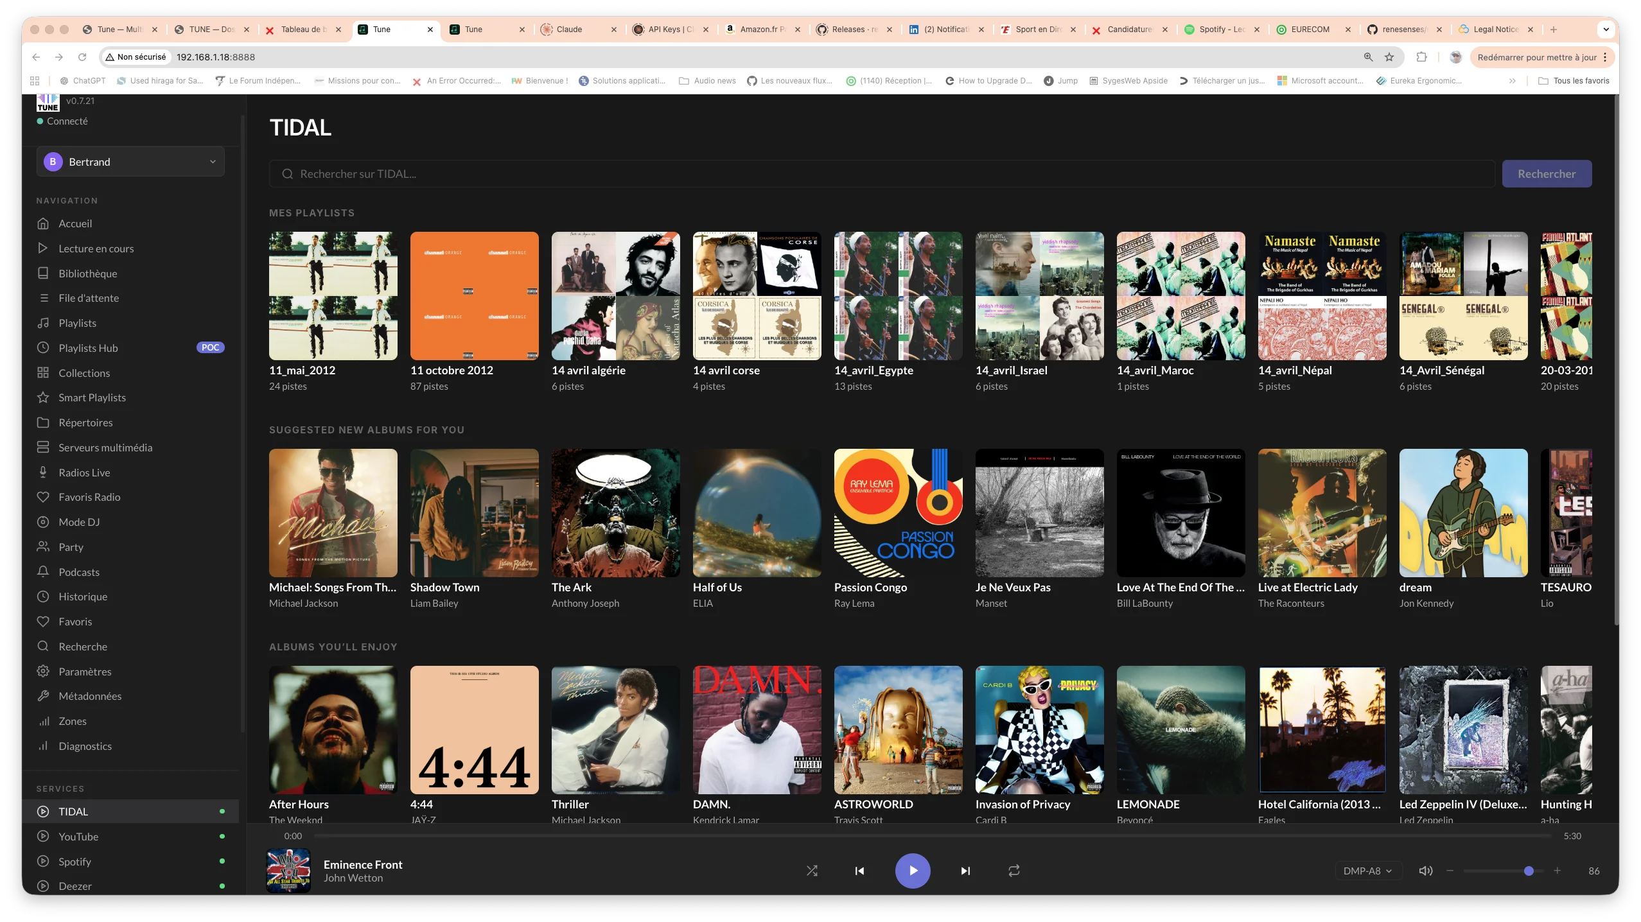Image resolution: width=1641 pixels, height=922 pixels.
Task: Open Radios Live
Action: (x=130, y=473)
